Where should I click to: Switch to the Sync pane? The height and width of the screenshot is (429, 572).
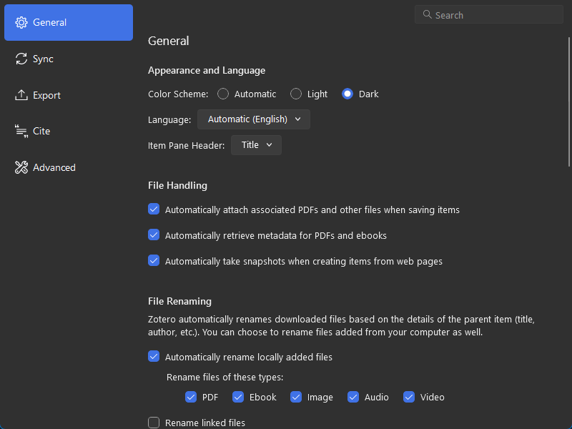coord(69,59)
